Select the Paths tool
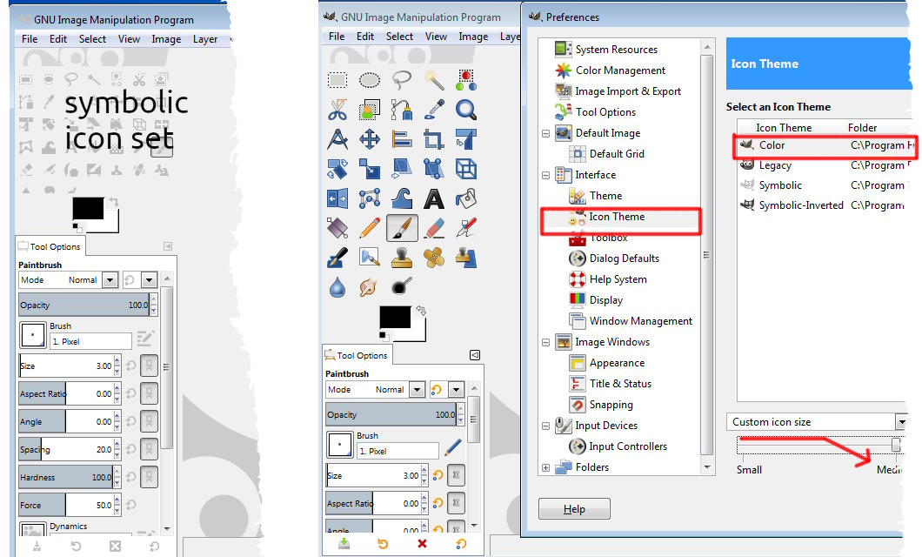 click(x=402, y=110)
